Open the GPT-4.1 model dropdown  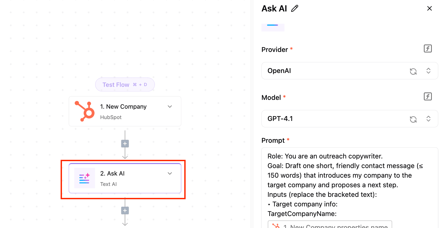click(350, 119)
